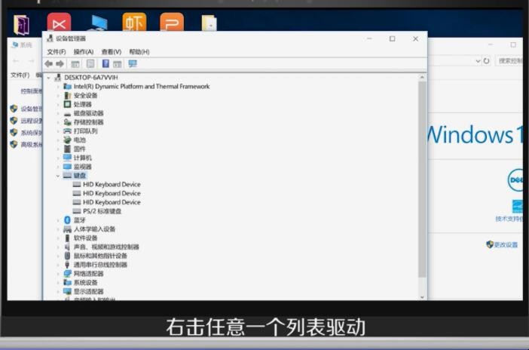Viewport: 529px width, 350px height.
Task: Select the first HID Keyboard Device
Action: tap(112, 184)
